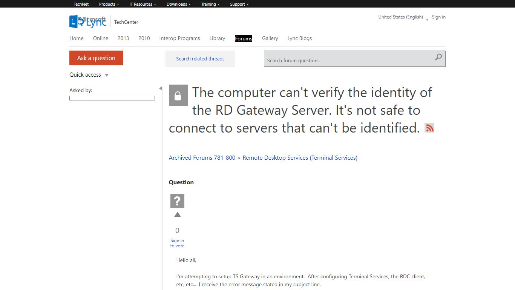Open the IT Resources dropdown menu
The height and width of the screenshot is (290, 515).
(x=143, y=4)
